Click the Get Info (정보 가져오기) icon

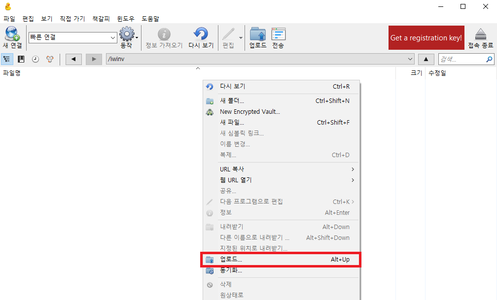(164, 34)
